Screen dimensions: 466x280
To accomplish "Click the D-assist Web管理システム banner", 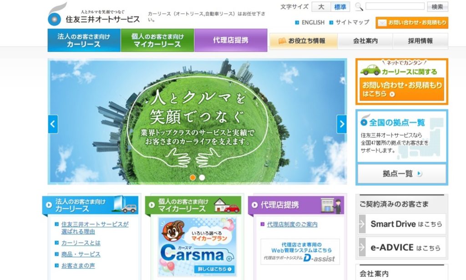I will point(300,252).
